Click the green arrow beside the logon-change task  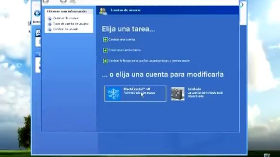click(105, 61)
